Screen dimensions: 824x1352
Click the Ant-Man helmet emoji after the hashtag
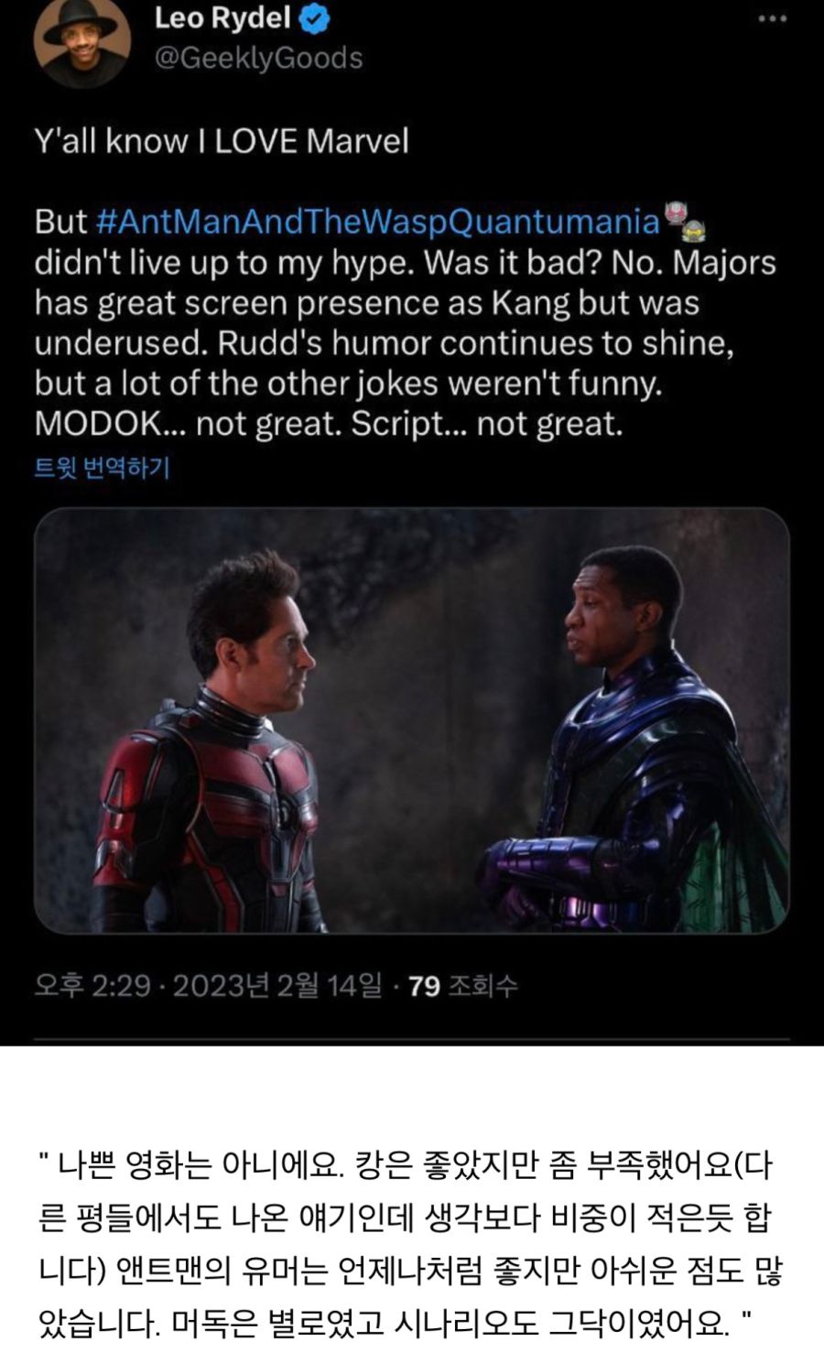(x=675, y=212)
